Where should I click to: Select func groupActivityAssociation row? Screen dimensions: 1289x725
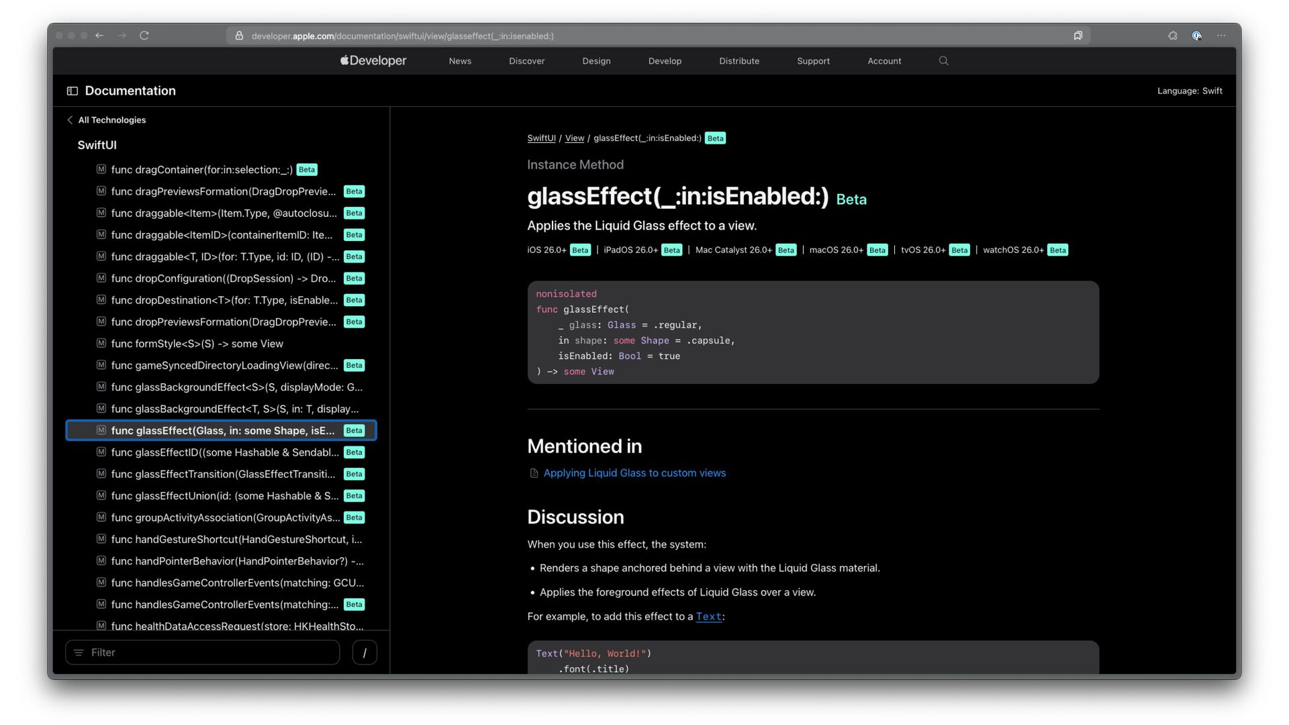point(221,517)
